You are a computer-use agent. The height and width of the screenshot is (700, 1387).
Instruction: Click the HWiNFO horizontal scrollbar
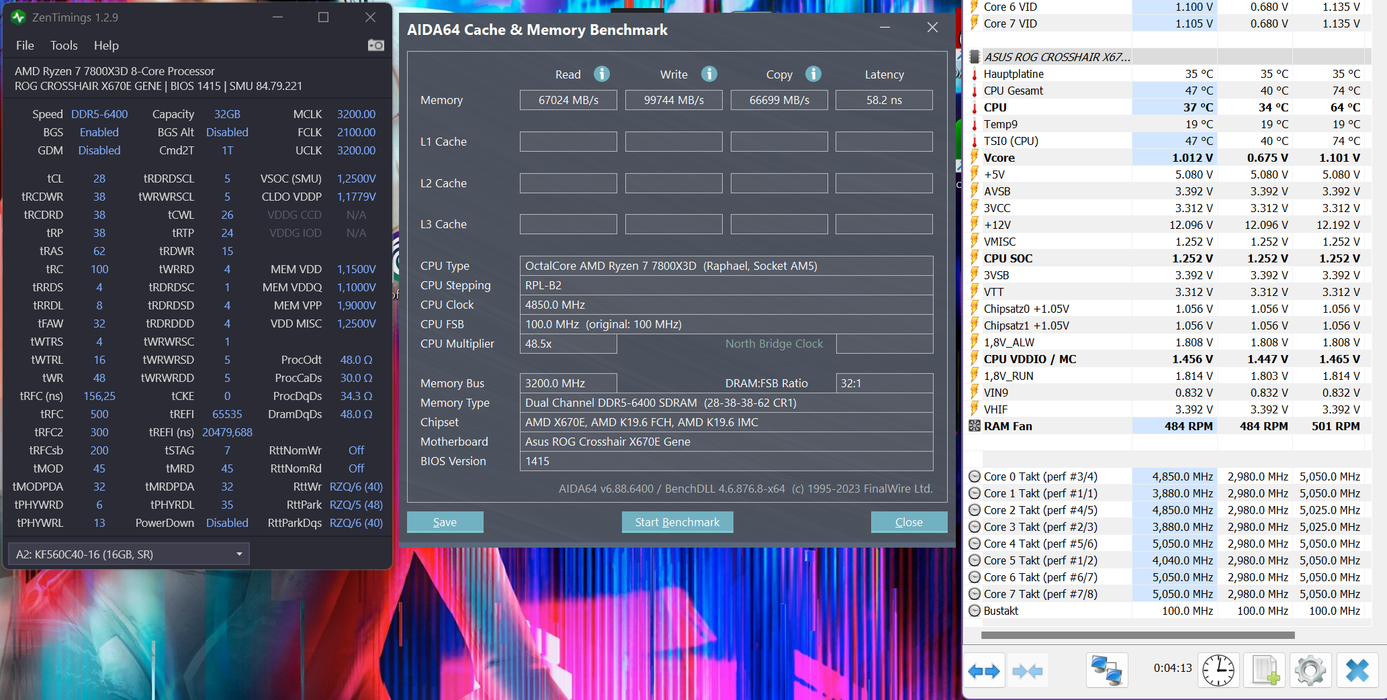point(1138,635)
